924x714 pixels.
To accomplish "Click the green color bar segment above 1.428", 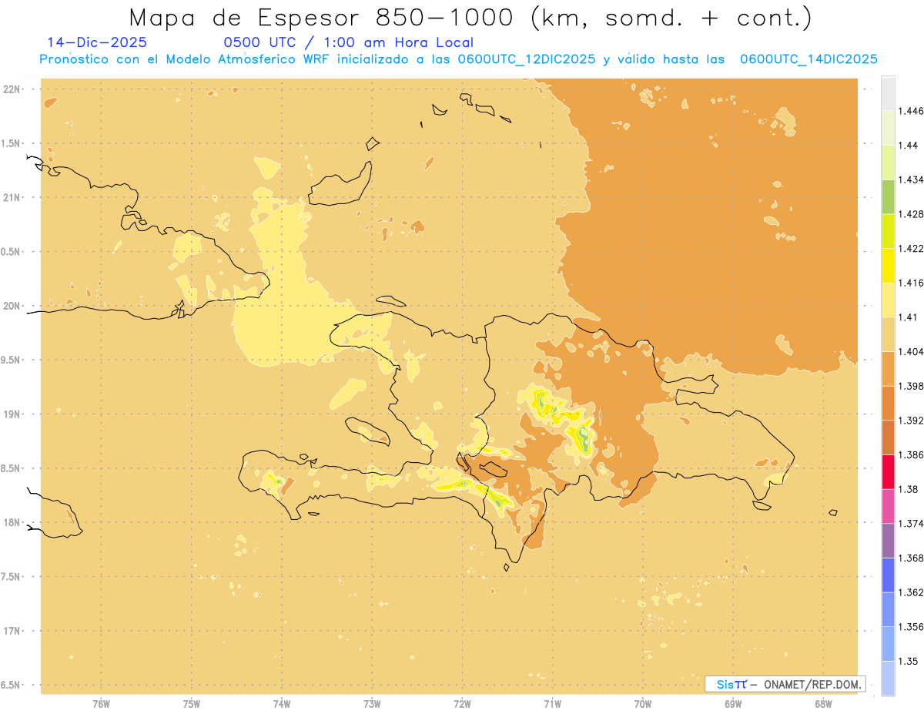I will 888,196.
